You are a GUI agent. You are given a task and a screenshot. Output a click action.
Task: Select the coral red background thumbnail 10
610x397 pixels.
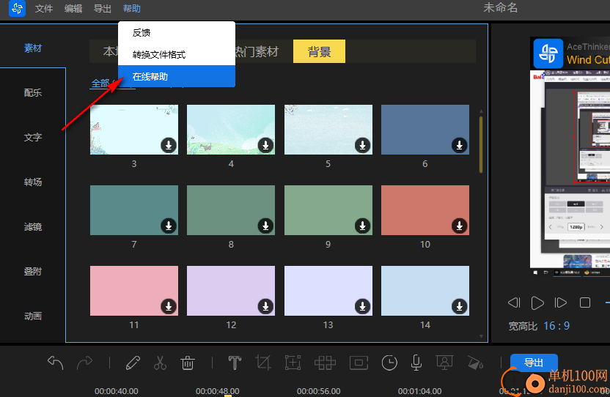[425, 210]
